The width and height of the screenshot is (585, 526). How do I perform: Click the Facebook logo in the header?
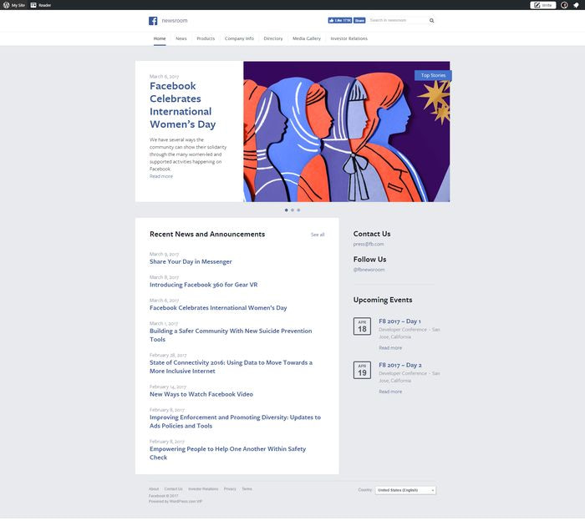tap(153, 21)
